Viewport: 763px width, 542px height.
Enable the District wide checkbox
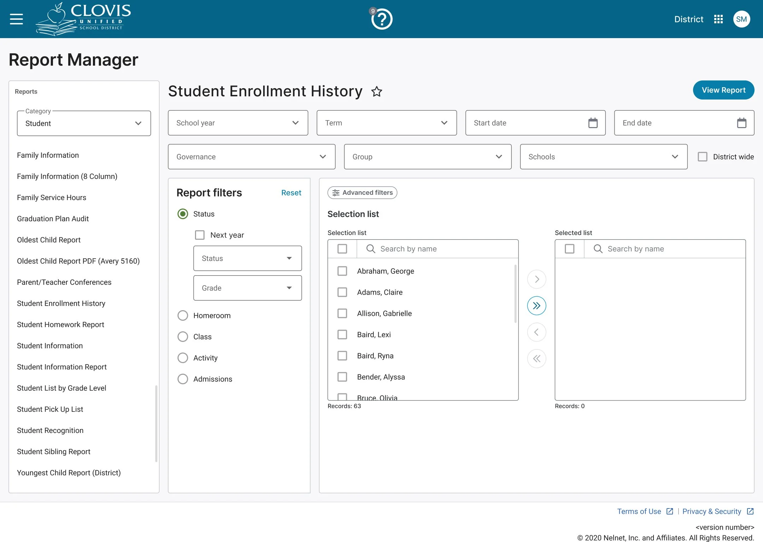[x=703, y=157]
